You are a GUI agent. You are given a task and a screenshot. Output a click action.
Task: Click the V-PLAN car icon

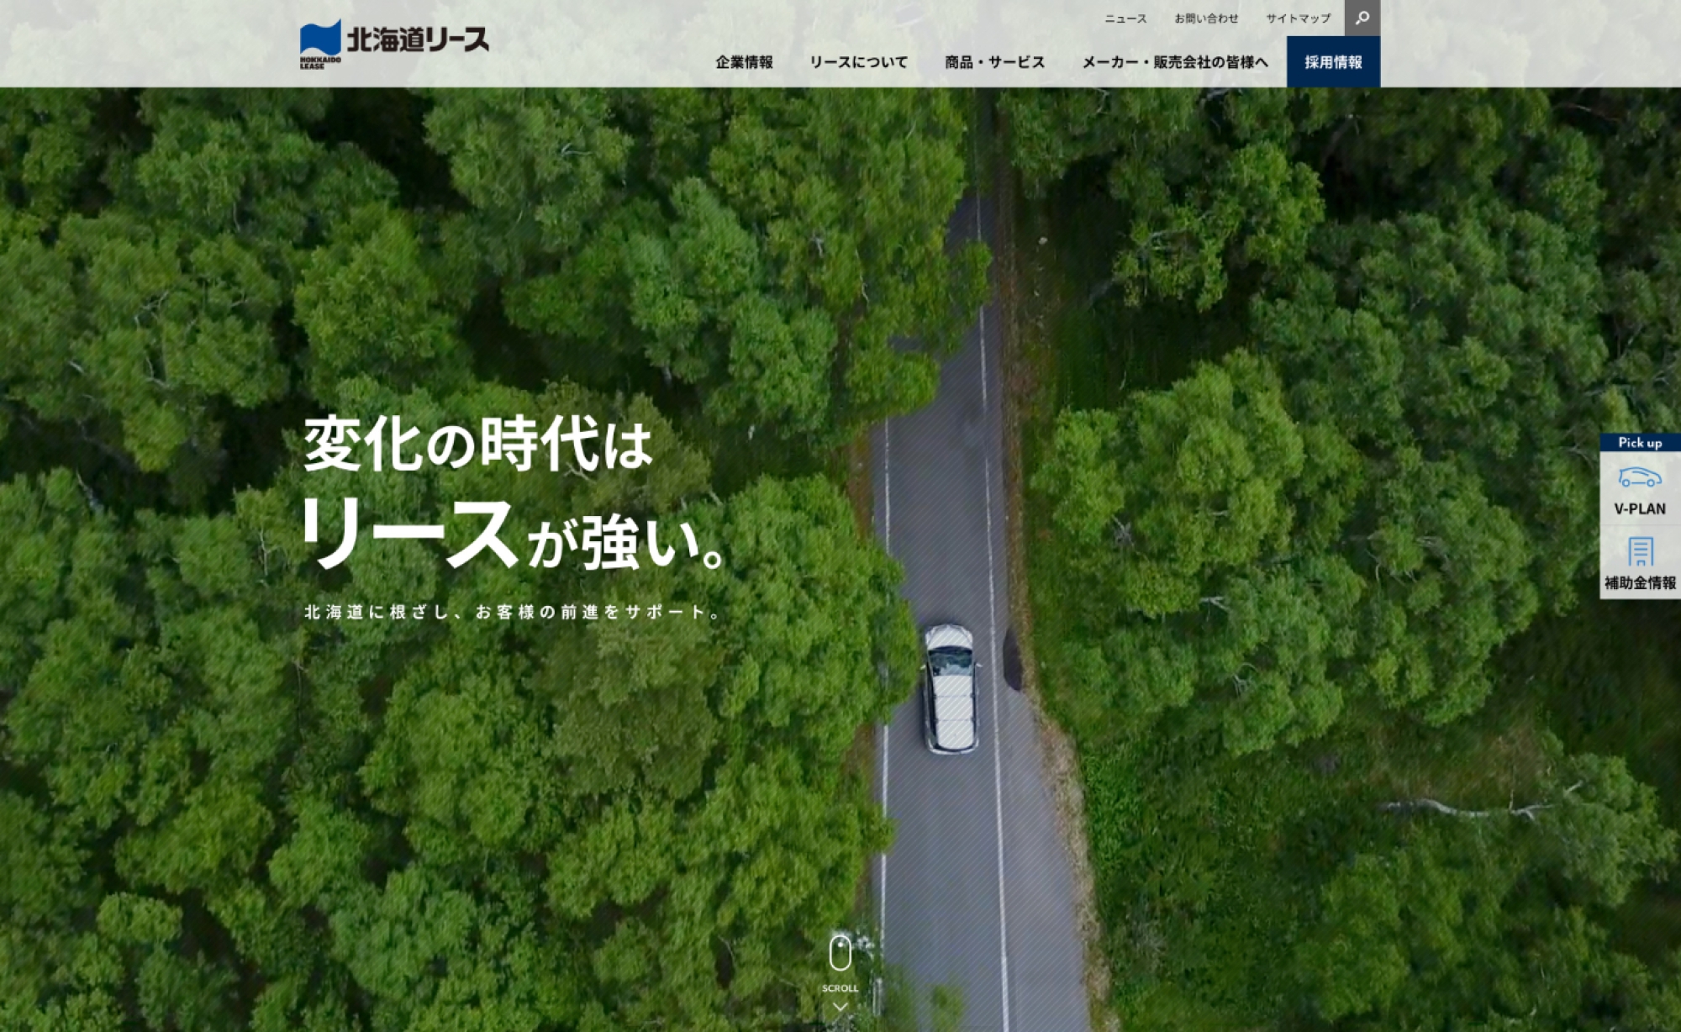(1640, 477)
